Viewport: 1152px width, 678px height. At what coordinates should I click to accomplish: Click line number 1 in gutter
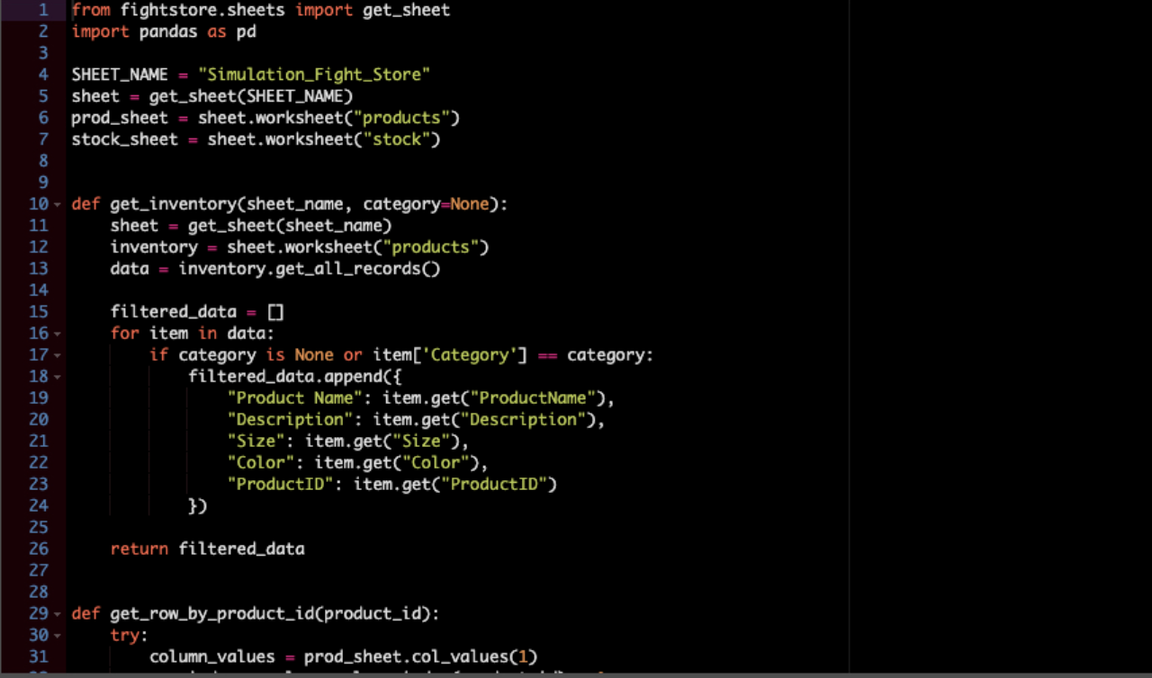tap(42, 10)
